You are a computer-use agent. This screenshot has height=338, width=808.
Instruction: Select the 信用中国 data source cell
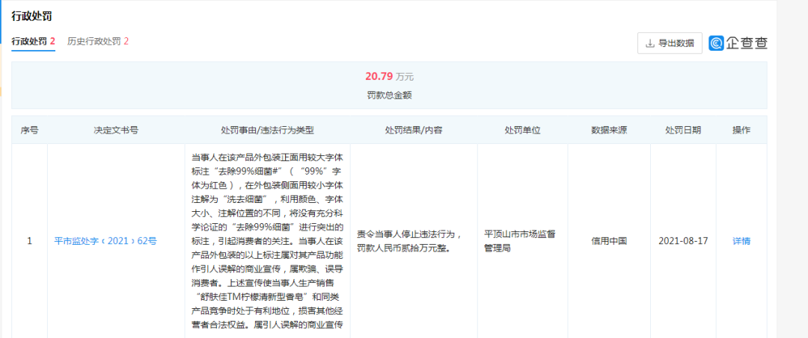point(609,241)
